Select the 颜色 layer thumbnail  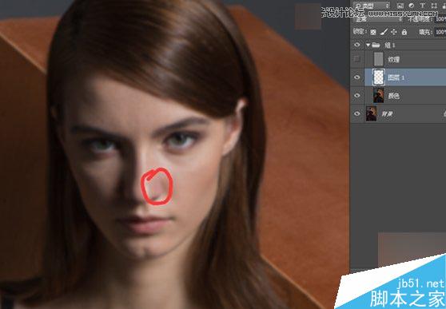click(379, 96)
